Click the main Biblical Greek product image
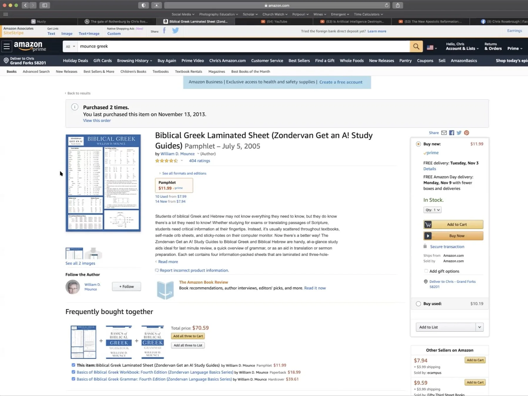 [103, 183]
